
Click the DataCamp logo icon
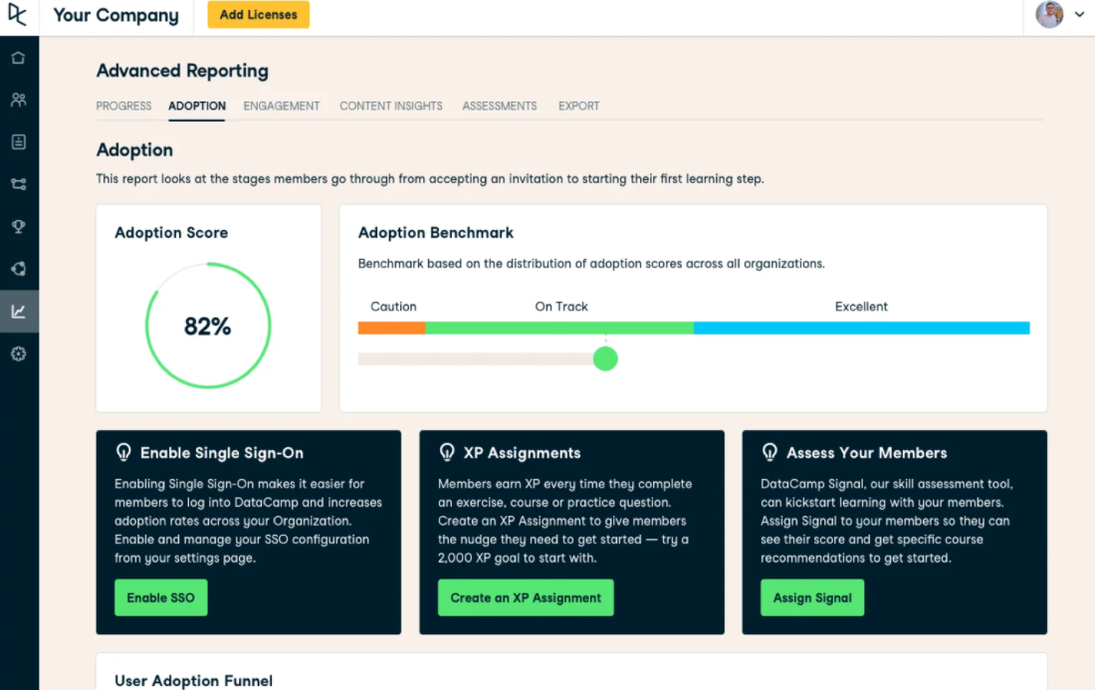click(x=18, y=15)
